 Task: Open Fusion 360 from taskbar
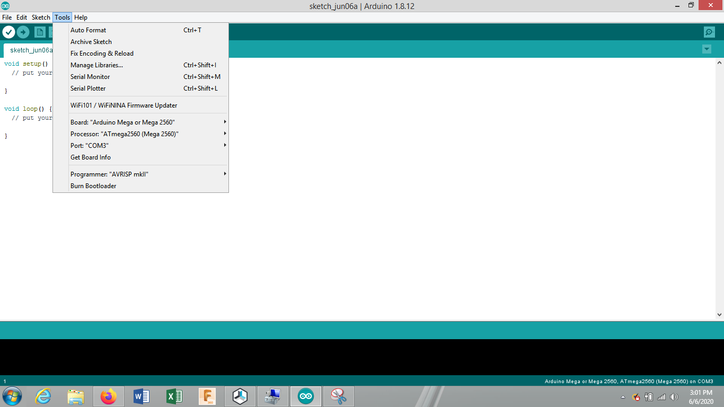[207, 396]
